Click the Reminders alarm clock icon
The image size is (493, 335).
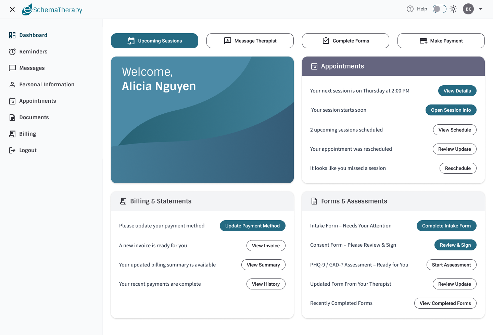pyautogui.click(x=12, y=52)
